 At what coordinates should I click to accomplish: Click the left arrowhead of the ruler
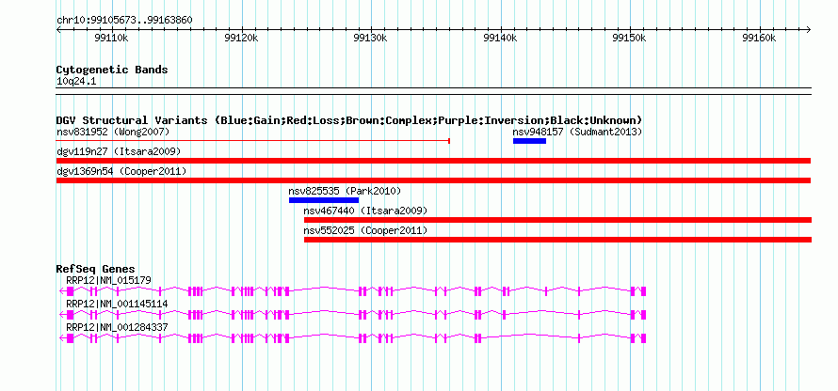click(58, 29)
